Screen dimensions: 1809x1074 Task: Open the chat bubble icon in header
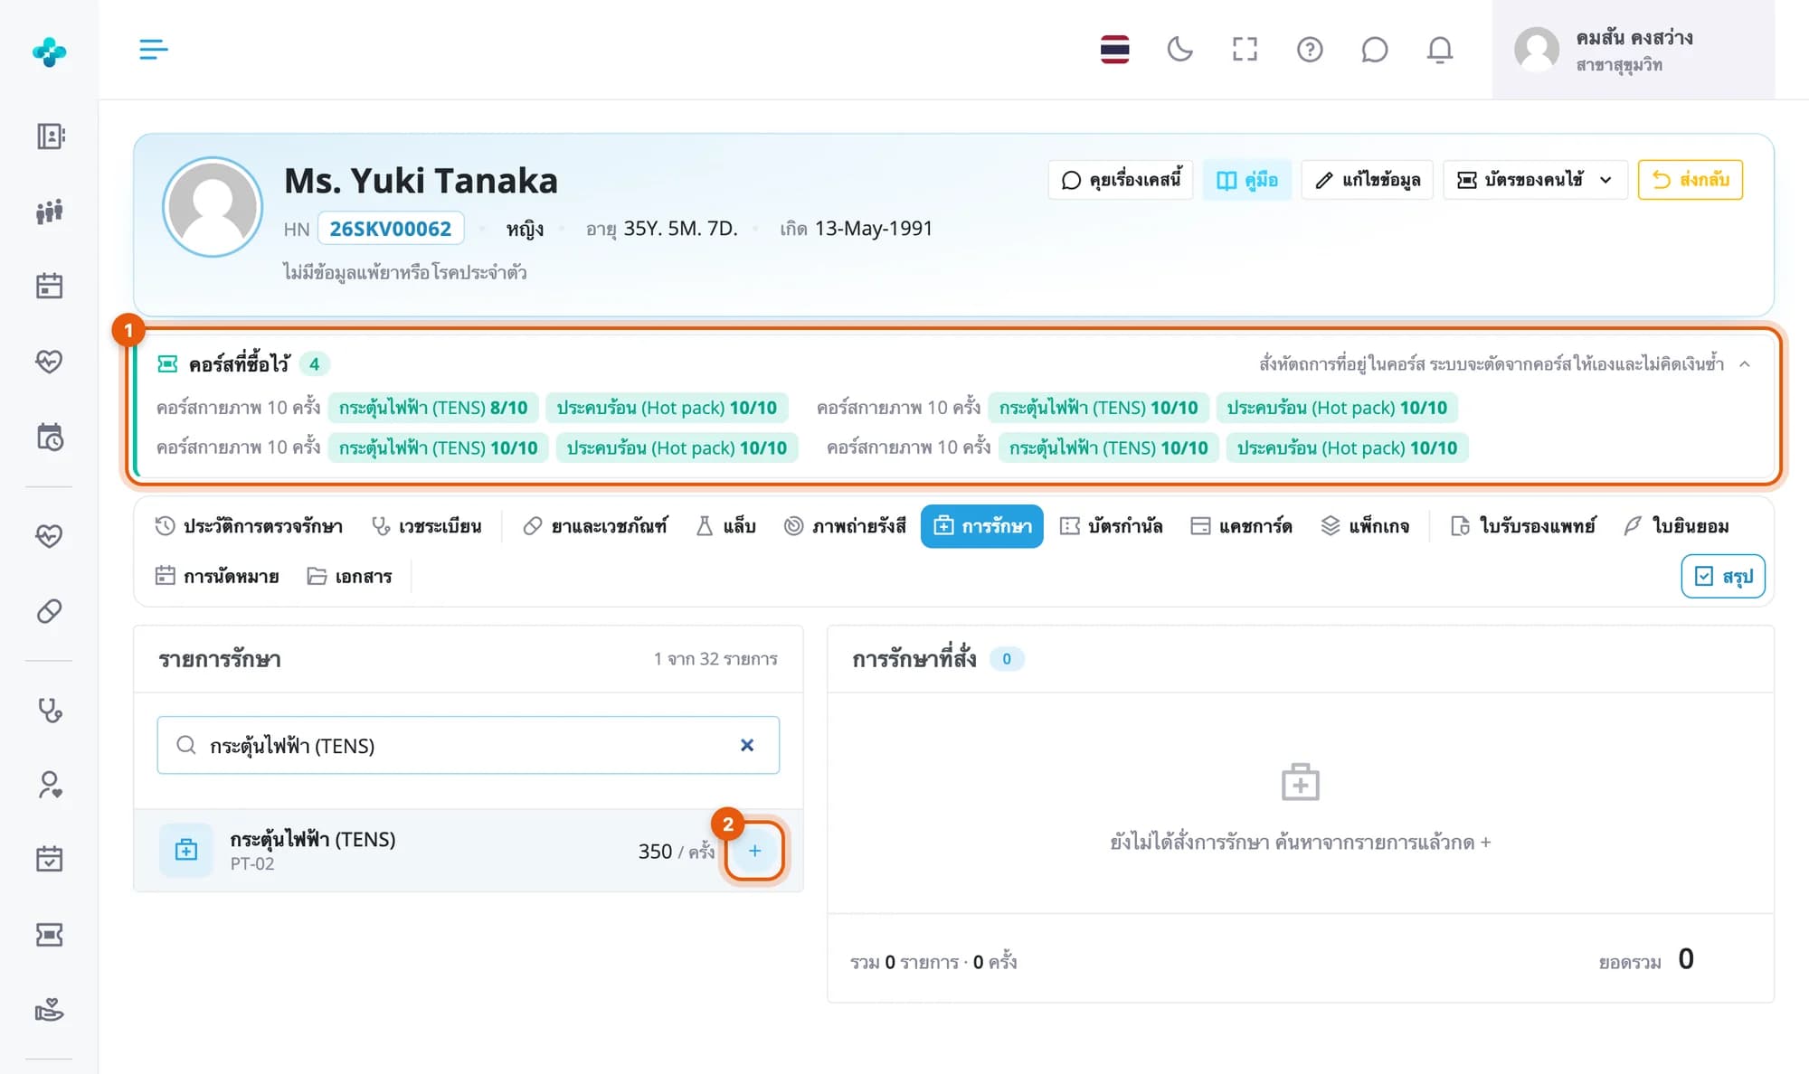pyautogui.click(x=1374, y=49)
